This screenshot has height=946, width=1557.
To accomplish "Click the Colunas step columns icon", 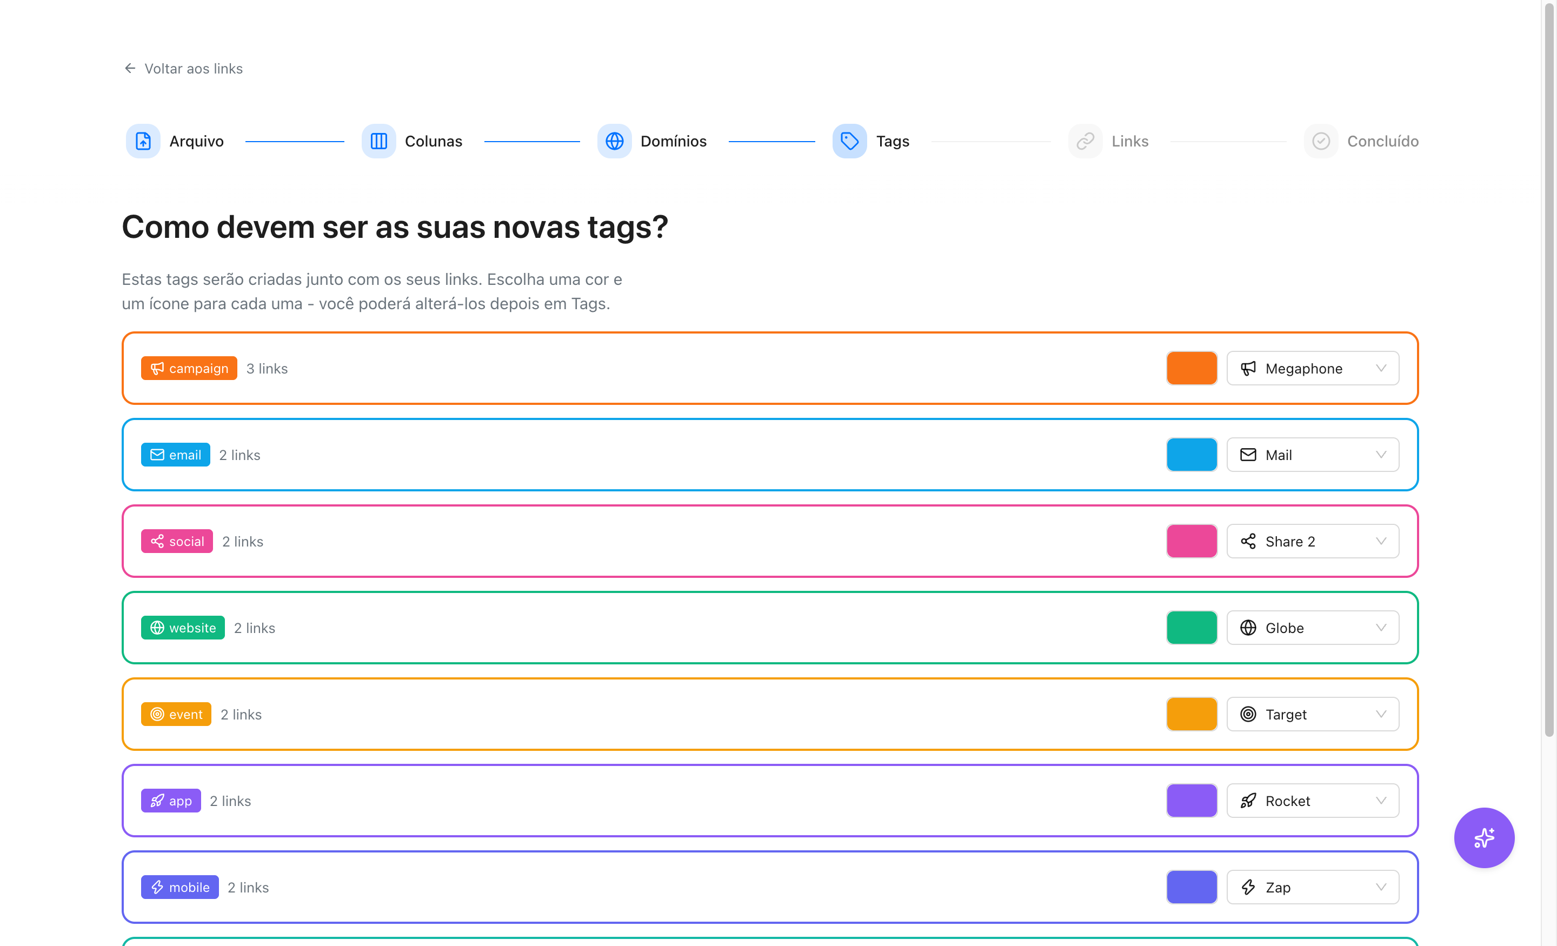I will click(378, 141).
